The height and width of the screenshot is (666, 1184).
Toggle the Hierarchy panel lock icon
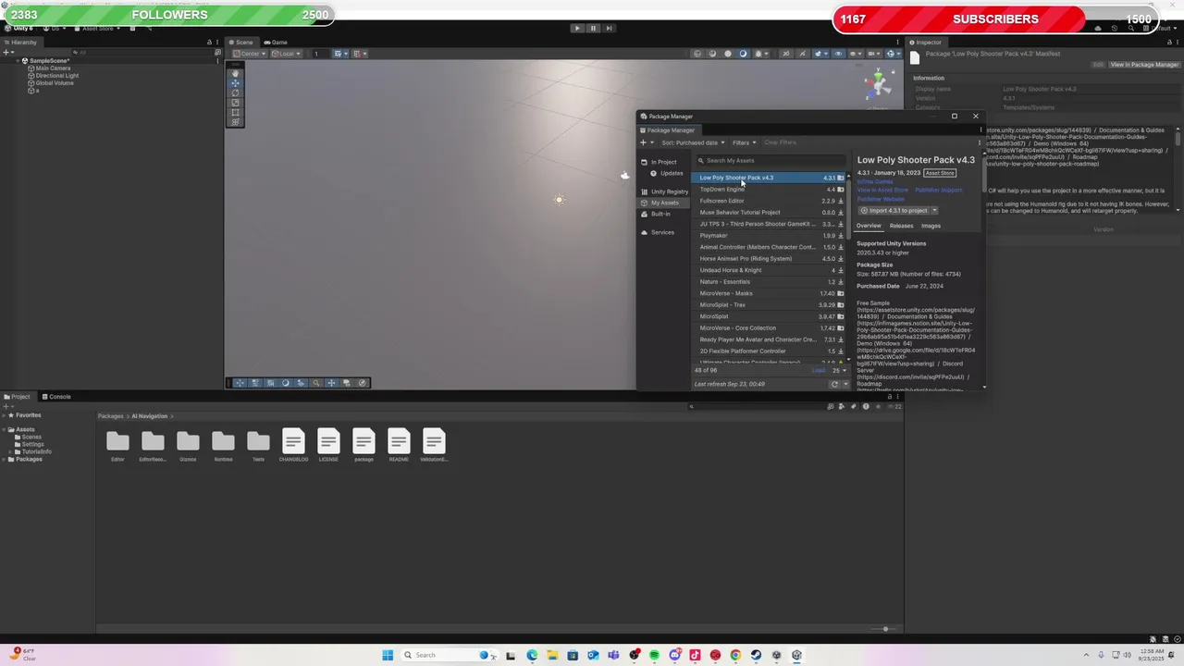click(209, 43)
